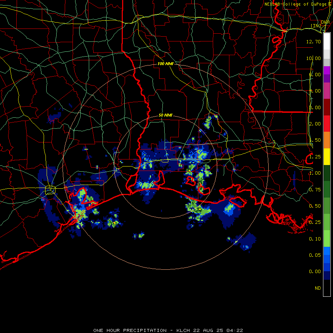Click the 0.05 legend value
The image size is (333, 333).
point(315,255)
